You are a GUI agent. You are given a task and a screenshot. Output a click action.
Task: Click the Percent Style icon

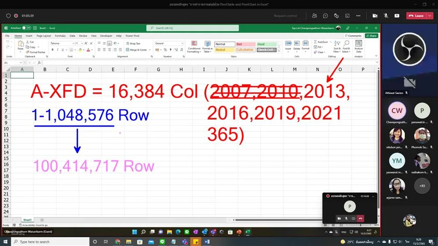pyautogui.click(x=166, y=50)
